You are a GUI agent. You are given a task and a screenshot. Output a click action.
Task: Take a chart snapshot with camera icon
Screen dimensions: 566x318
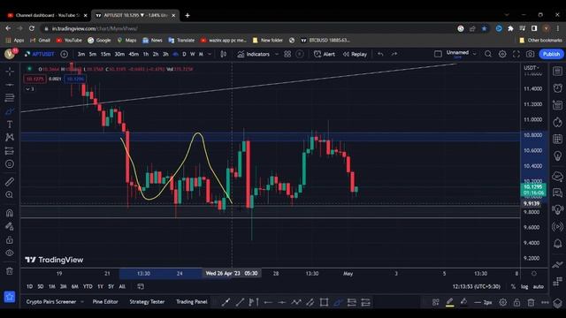tap(530, 54)
